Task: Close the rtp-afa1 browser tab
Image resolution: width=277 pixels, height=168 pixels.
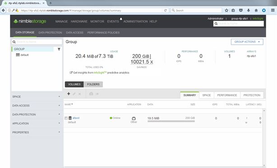Action: tap(43, 3)
